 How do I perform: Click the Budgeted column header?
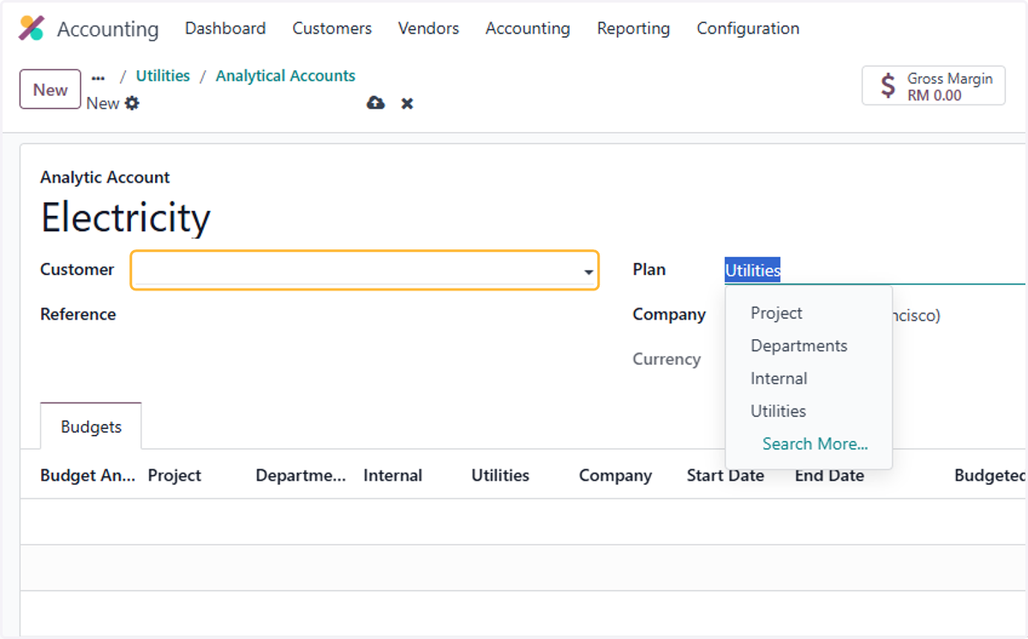click(990, 475)
